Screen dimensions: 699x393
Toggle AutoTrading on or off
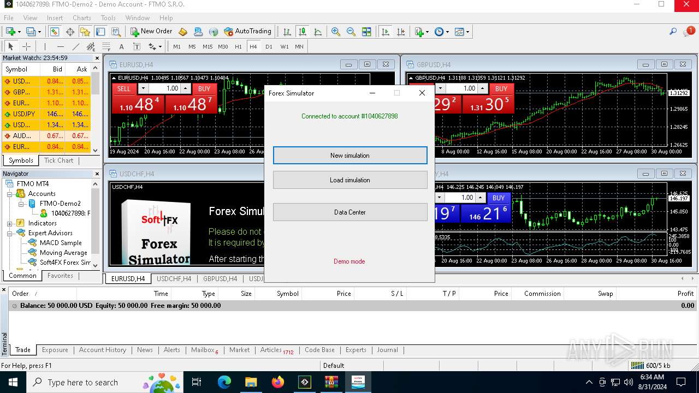point(247,32)
